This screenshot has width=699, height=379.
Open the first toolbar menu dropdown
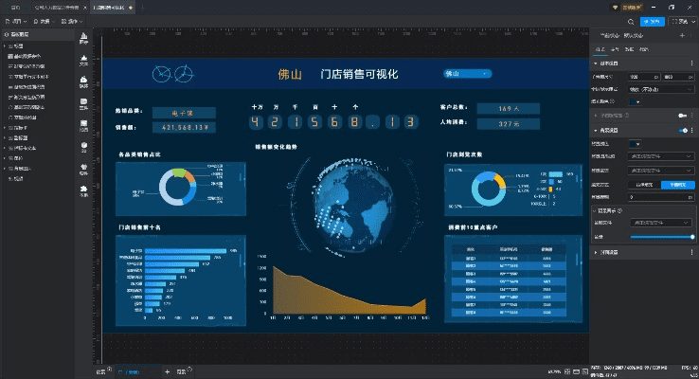pos(16,22)
